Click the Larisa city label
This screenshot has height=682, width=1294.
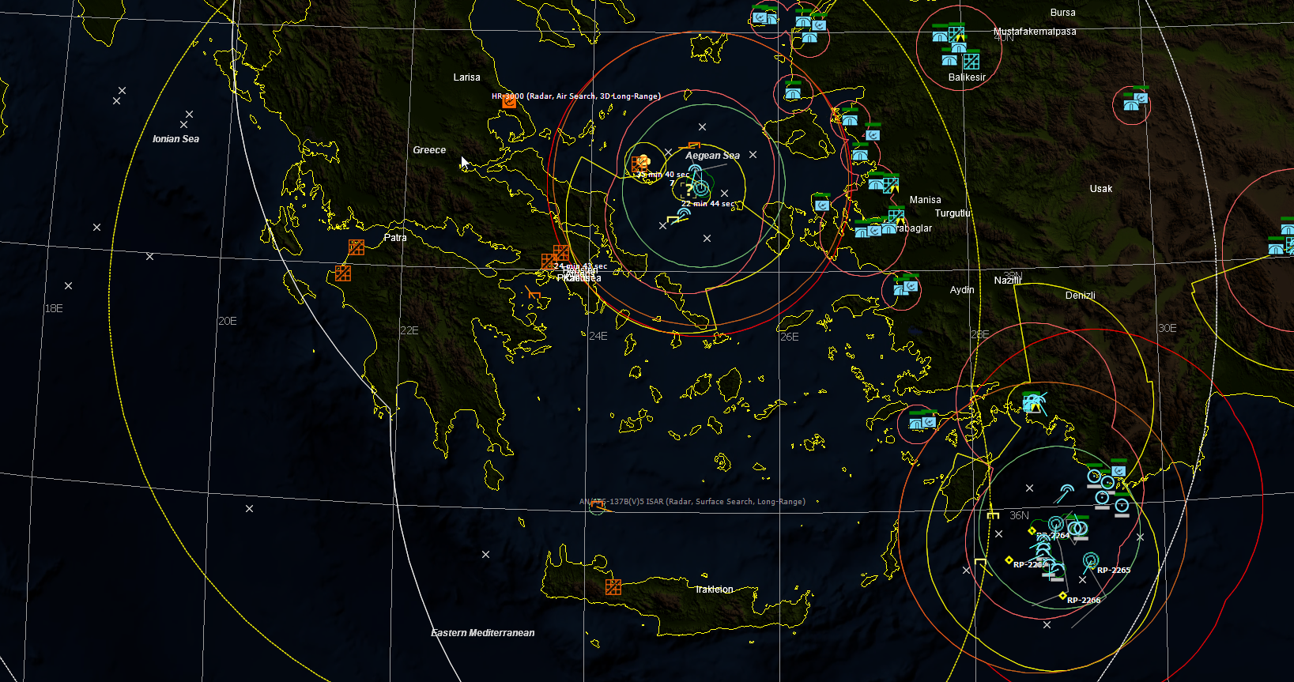[x=466, y=77]
